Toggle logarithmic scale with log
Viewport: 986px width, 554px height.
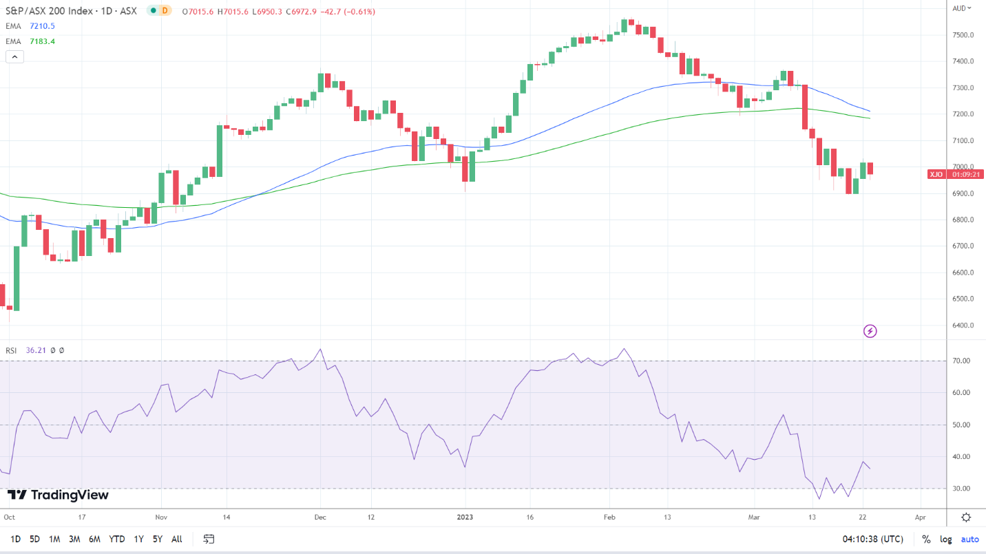point(946,539)
